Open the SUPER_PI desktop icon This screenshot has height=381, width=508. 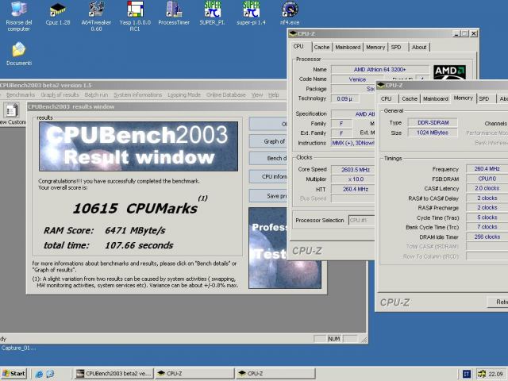coord(212,13)
